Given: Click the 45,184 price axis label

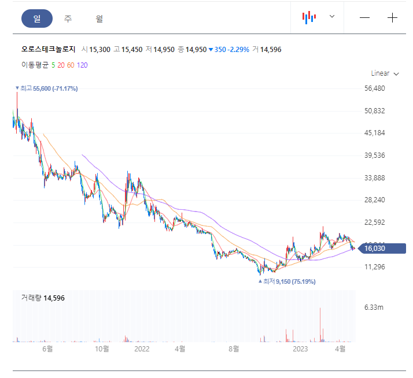Looking at the screenshot, I should click(x=375, y=133).
